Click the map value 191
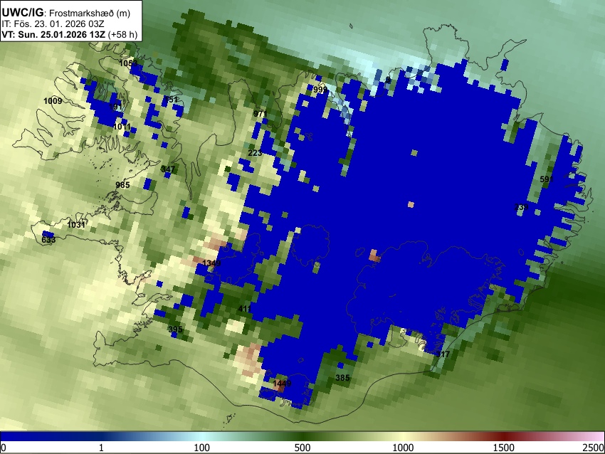The image size is (605, 454). pyautogui.click(x=115, y=107)
